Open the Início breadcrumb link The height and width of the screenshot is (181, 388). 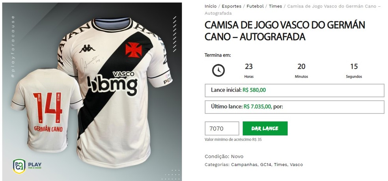pos(211,6)
